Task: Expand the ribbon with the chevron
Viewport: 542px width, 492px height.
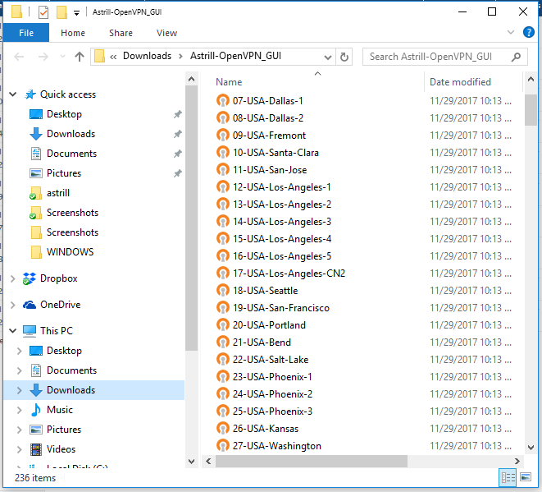Action: point(511,32)
